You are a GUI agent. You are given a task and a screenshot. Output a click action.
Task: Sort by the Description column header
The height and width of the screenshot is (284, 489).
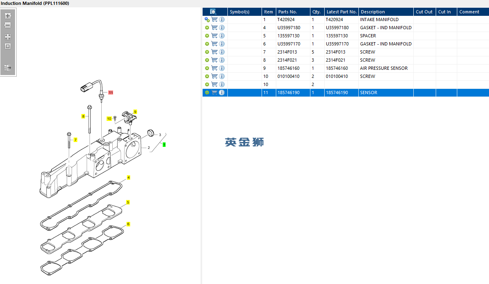coord(386,12)
